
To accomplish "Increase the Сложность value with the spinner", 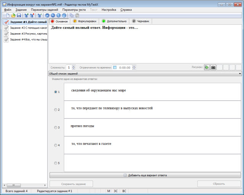I will point(74,66).
